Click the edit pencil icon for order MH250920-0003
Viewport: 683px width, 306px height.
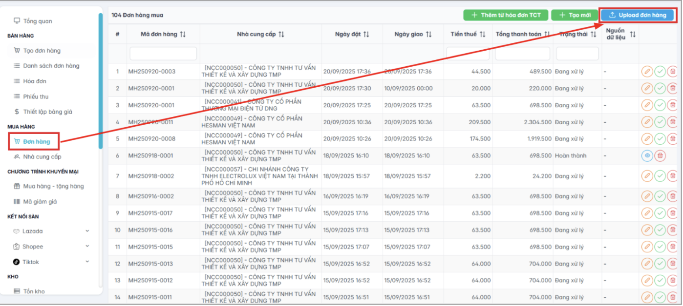tap(647, 71)
